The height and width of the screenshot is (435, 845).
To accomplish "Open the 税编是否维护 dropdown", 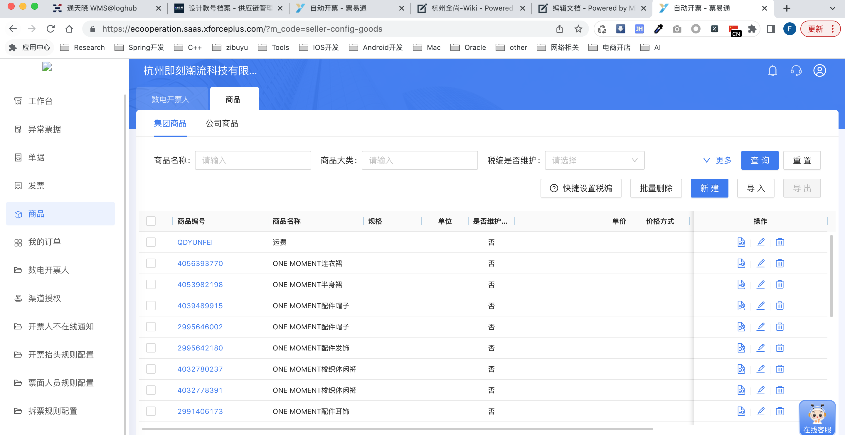I will (594, 161).
